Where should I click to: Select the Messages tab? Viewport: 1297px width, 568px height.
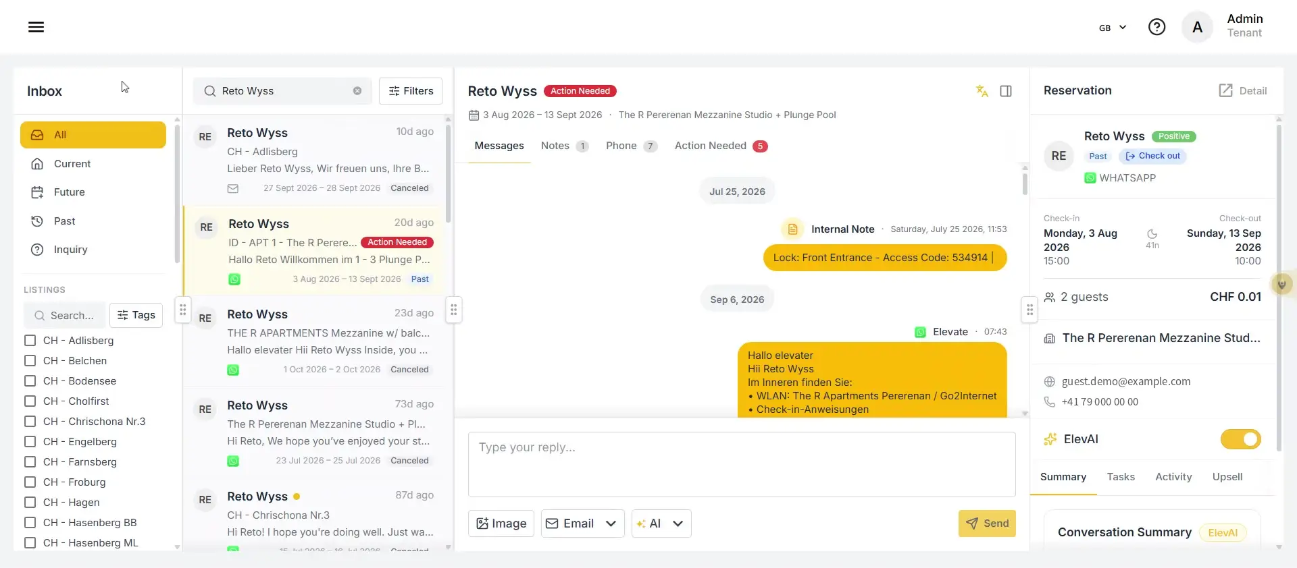click(x=499, y=146)
